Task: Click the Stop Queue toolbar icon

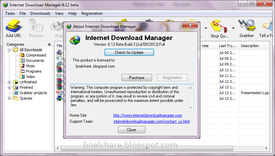Action: 220,29
